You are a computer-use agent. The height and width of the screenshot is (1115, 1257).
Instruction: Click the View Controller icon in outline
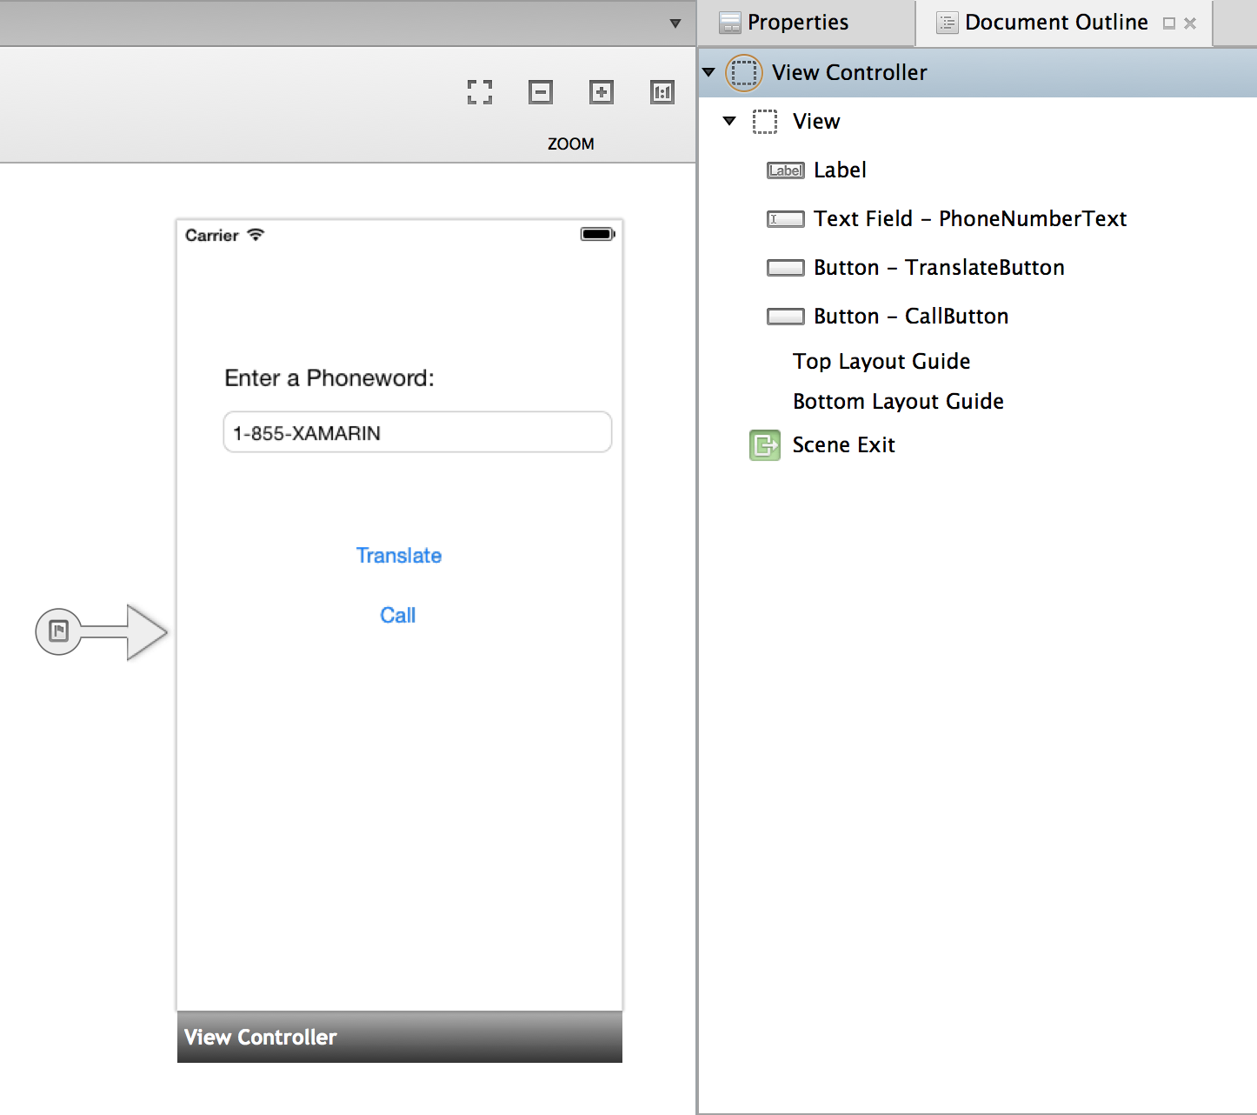tap(743, 73)
